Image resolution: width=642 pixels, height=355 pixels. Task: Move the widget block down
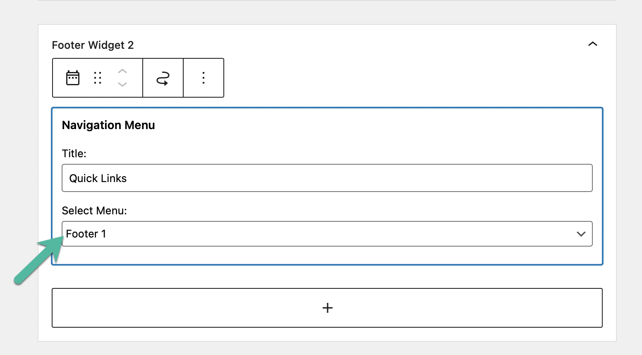pos(122,84)
